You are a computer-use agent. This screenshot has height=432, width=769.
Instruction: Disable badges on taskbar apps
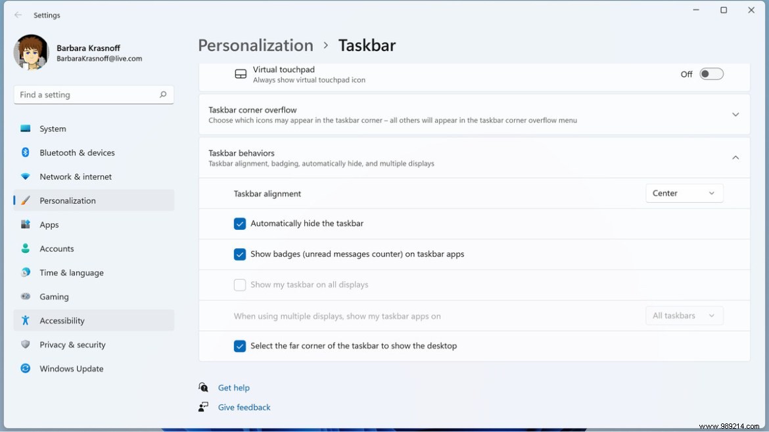[240, 254]
